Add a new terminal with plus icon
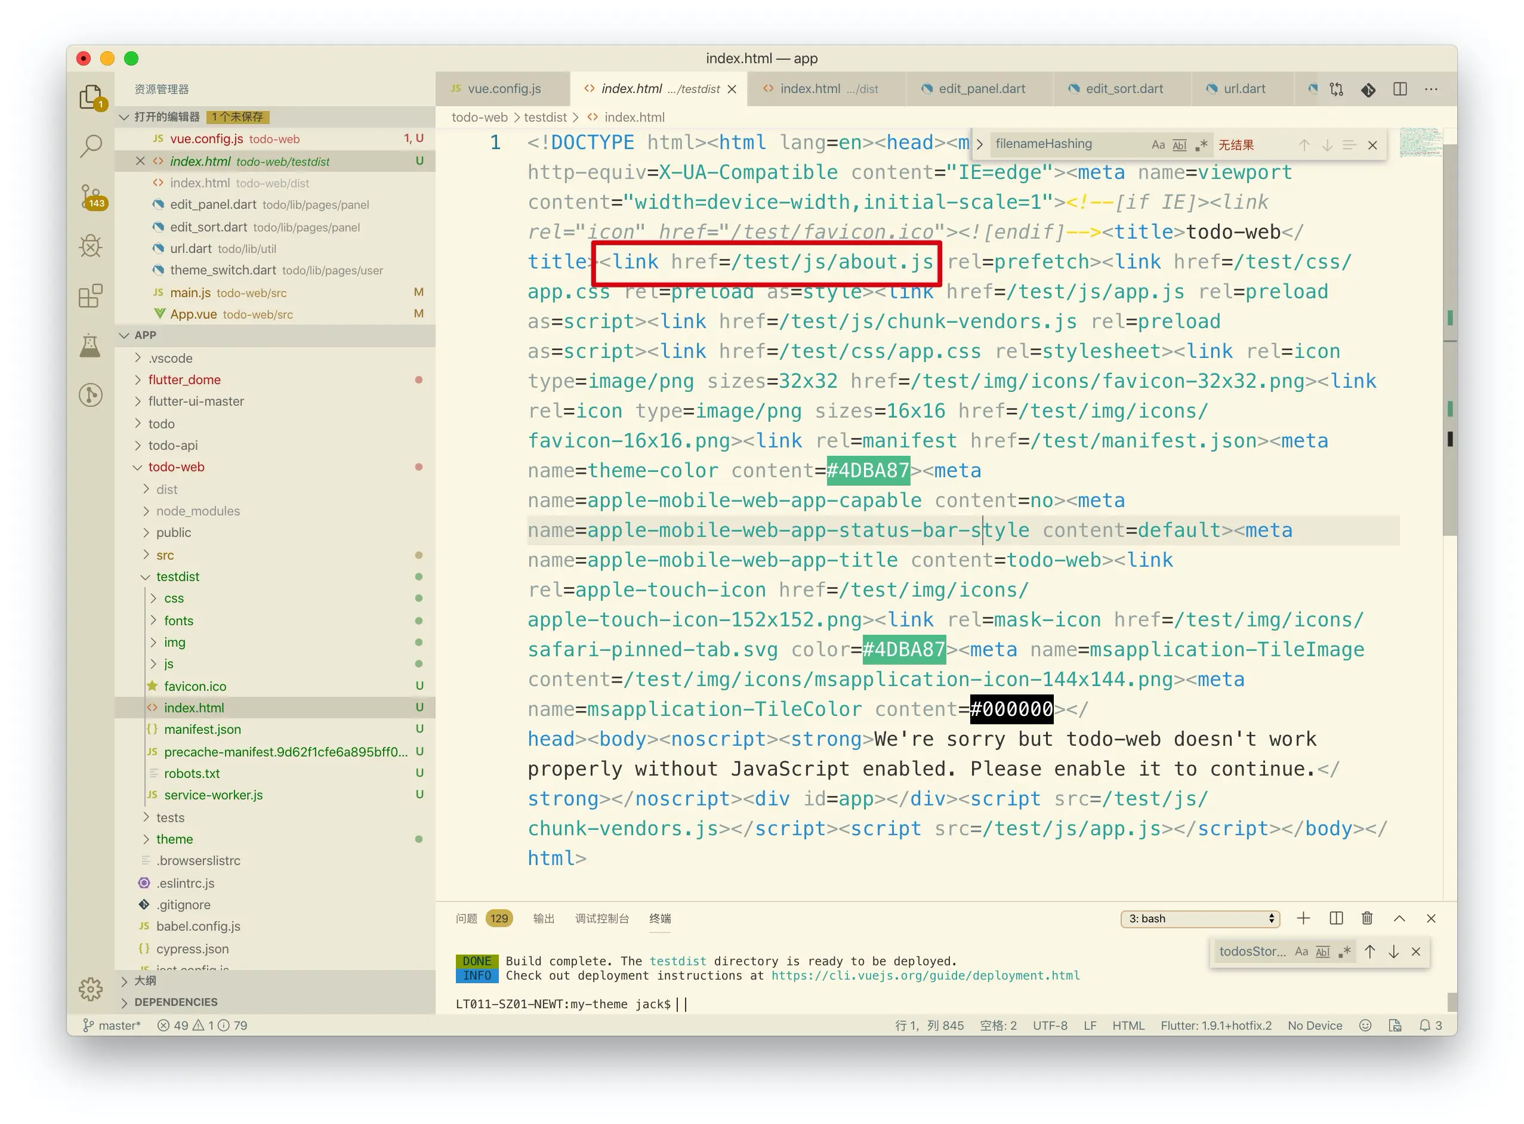The image size is (1524, 1124). [x=1303, y=919]
